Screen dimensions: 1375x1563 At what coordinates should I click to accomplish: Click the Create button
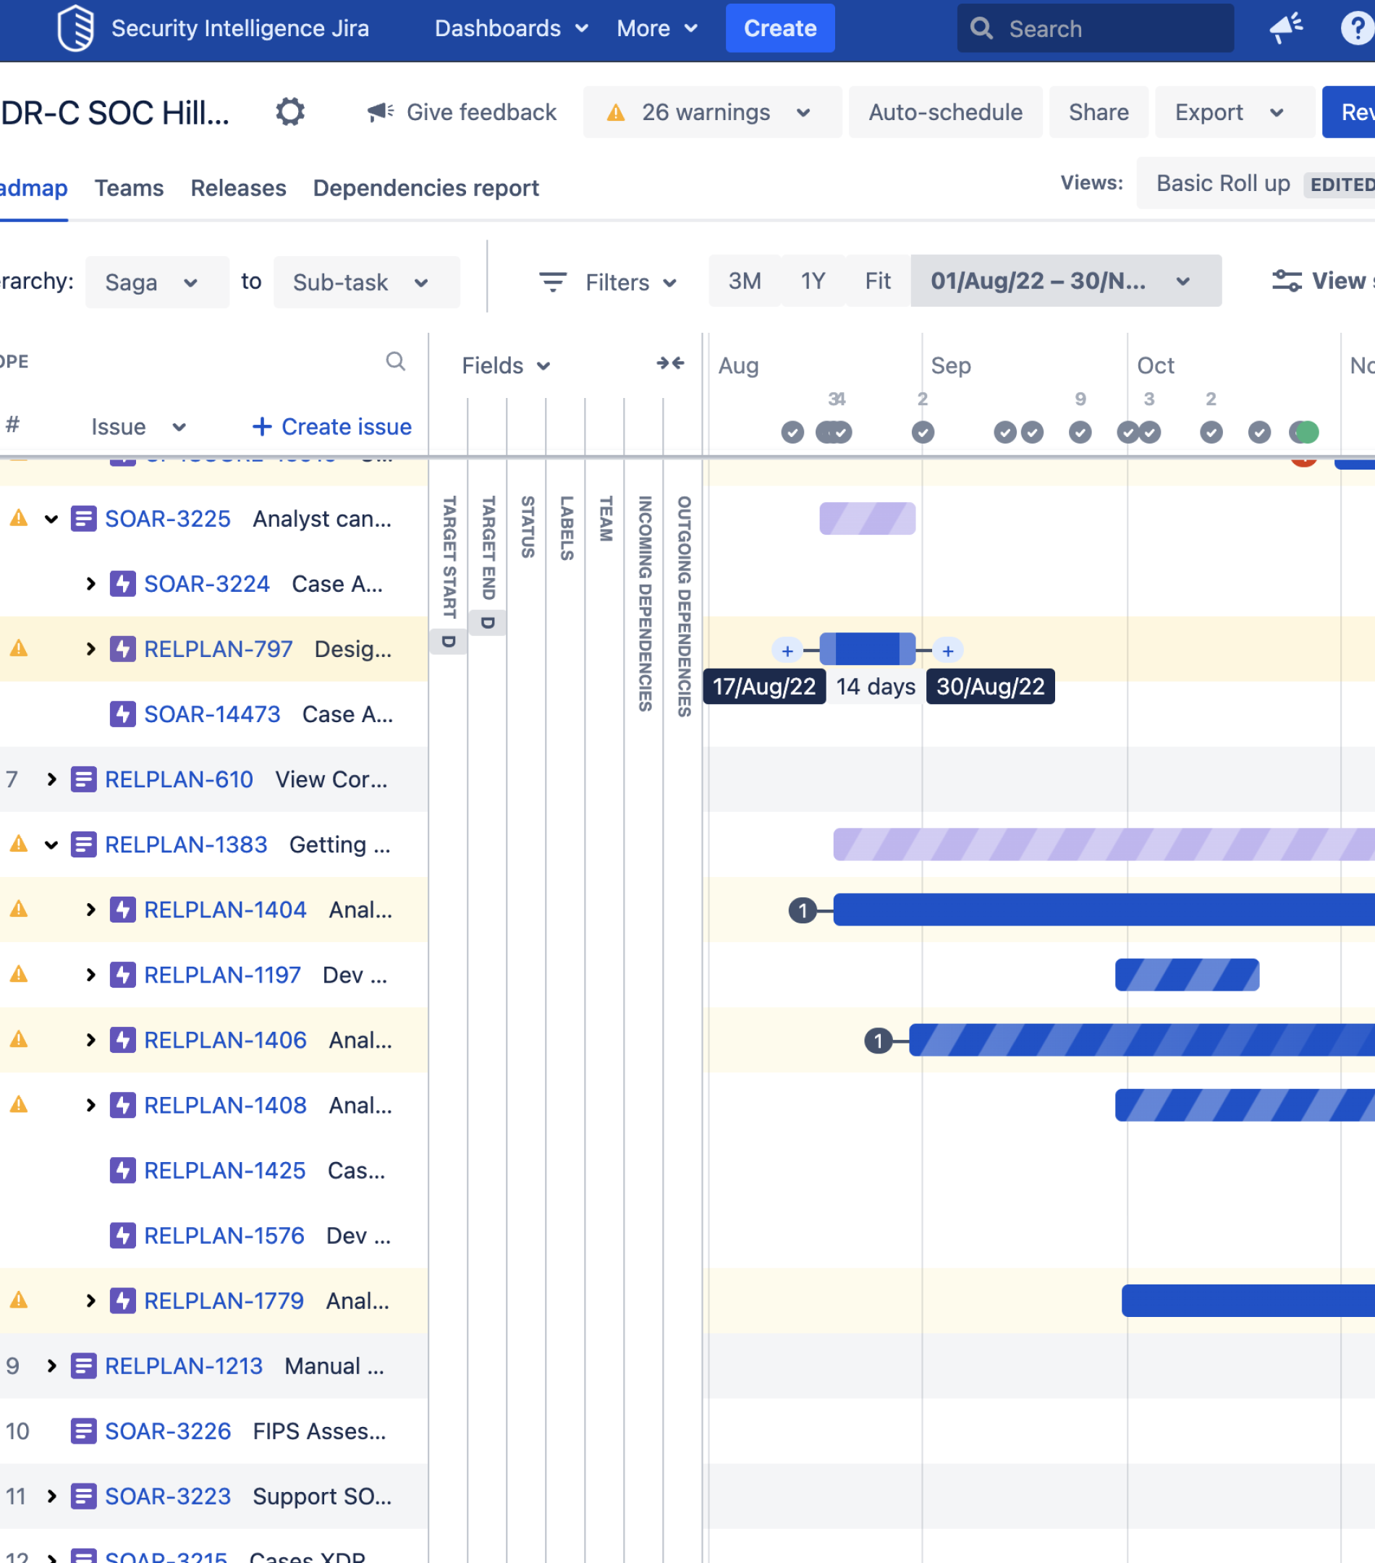(780, 28)
